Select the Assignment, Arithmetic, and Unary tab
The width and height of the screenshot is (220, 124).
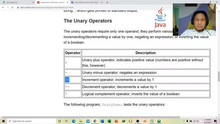(53, 2)
